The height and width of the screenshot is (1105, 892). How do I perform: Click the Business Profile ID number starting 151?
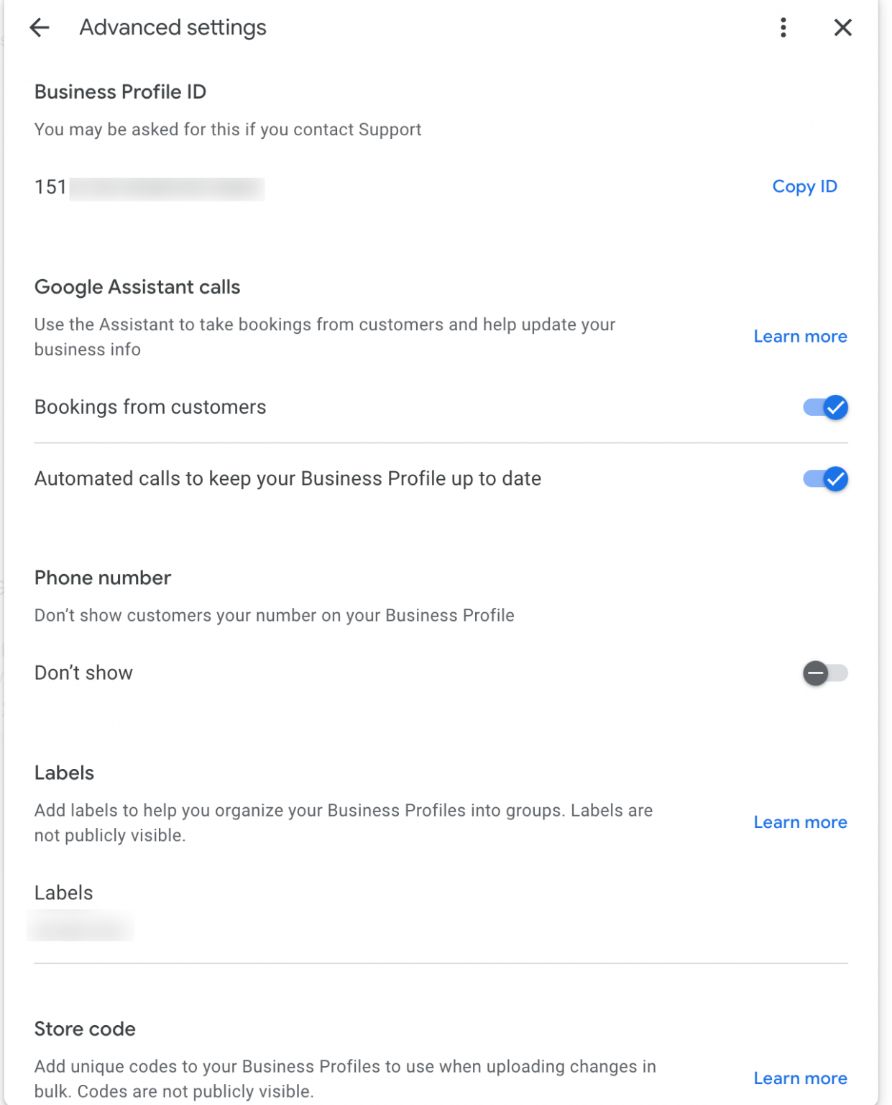click(148, 188)
